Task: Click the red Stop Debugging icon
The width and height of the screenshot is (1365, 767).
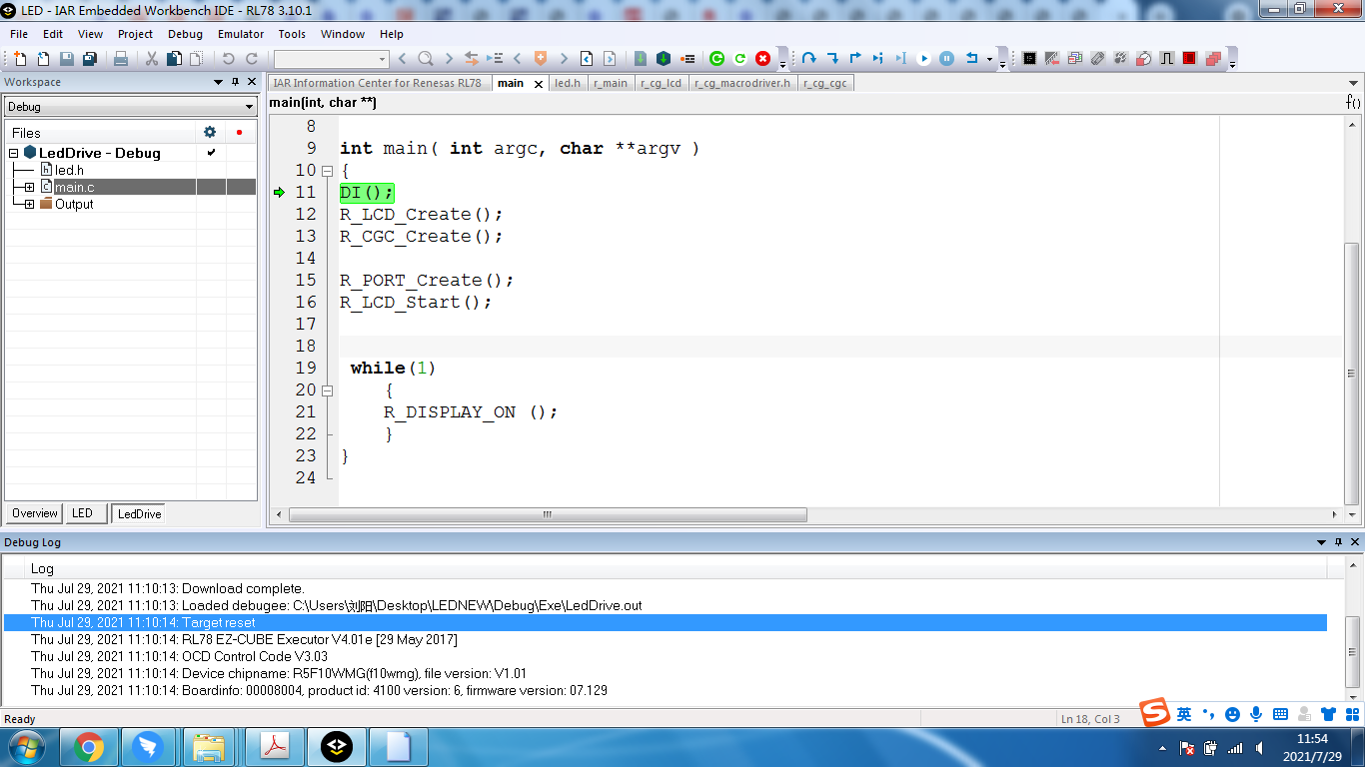Action: pos(762,59)
